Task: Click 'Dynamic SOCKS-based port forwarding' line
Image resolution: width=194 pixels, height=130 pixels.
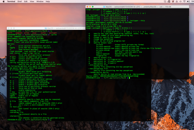Action: pyautogui.click(x=35, y=72)
